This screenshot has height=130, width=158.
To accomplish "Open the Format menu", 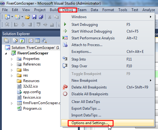I will tap(108, 10).
